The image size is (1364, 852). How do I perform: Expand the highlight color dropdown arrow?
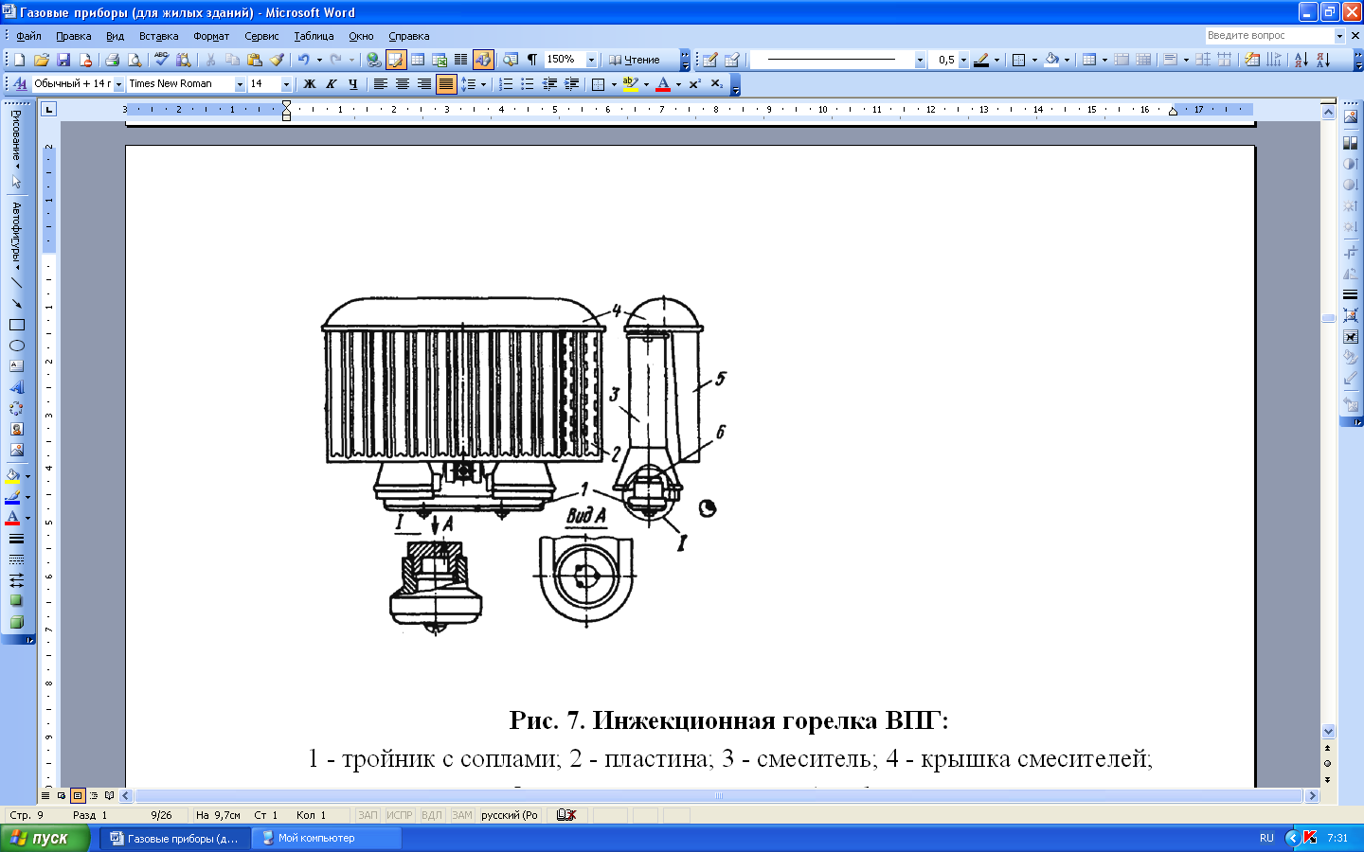[646, 84]
